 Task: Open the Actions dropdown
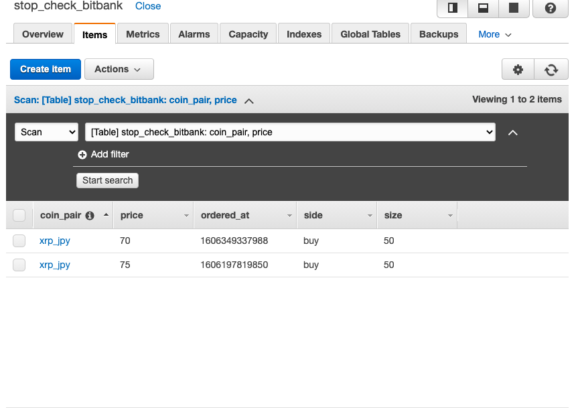[119, 69]
